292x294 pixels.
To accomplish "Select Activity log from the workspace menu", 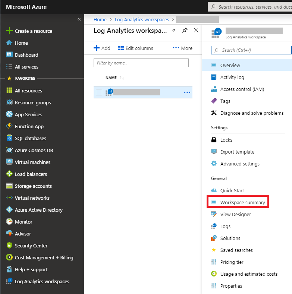I will tap(232, 77).
